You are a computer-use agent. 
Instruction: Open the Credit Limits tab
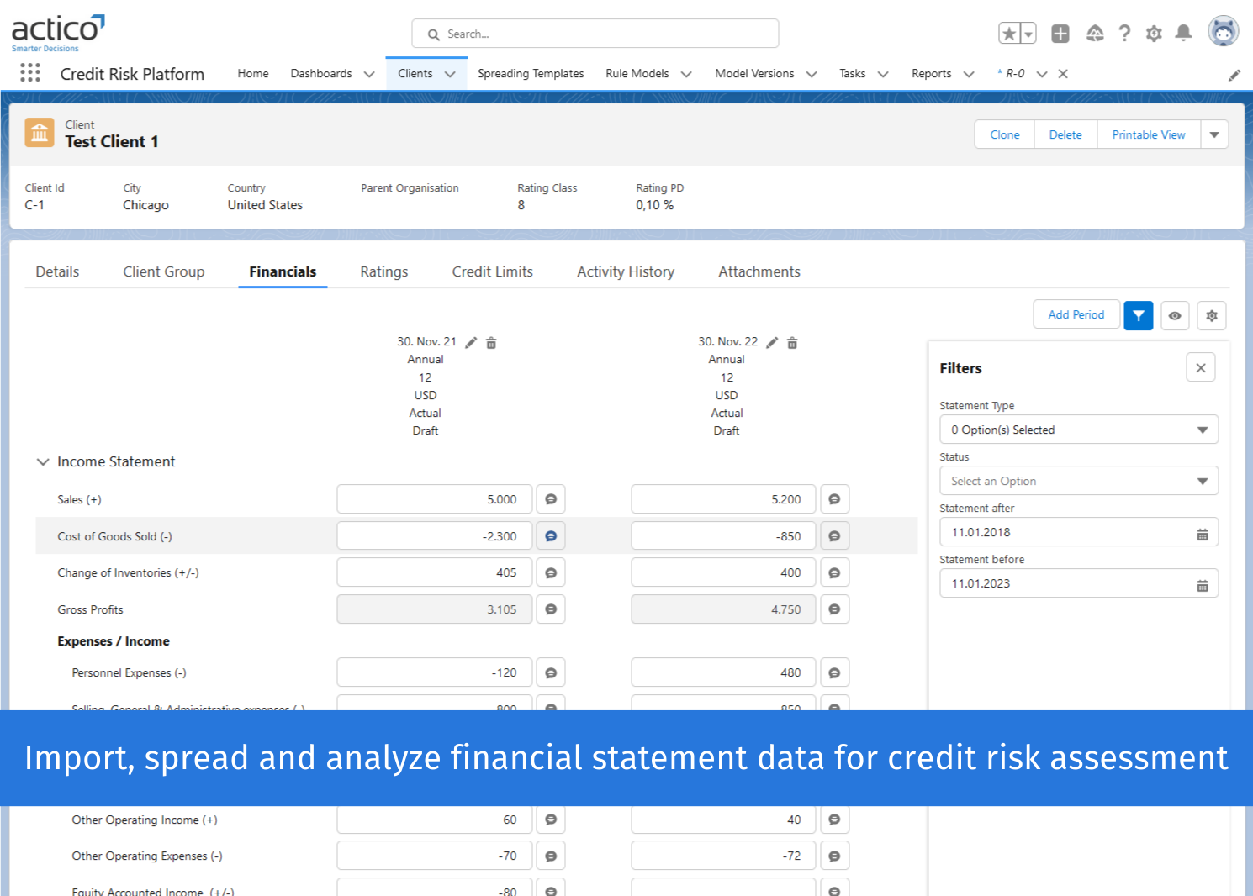[x=492, y=271]
